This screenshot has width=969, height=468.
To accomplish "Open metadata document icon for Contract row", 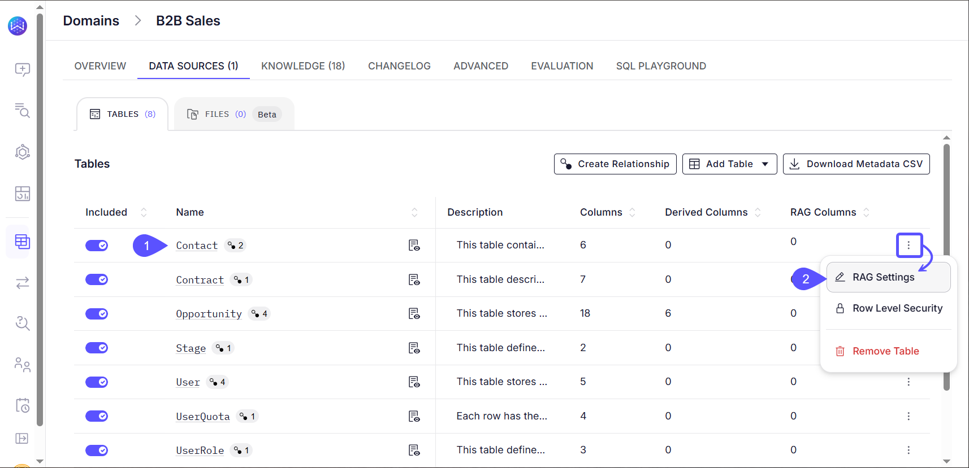I will pyautogui.click(x=414, y=279).
